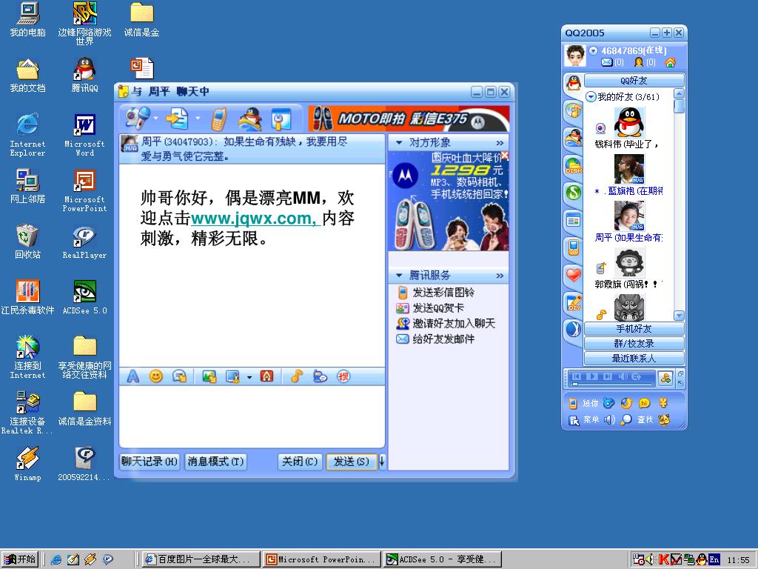Open the font settings 'A' icon
The image size is (758, 569).
coord(133,376)
